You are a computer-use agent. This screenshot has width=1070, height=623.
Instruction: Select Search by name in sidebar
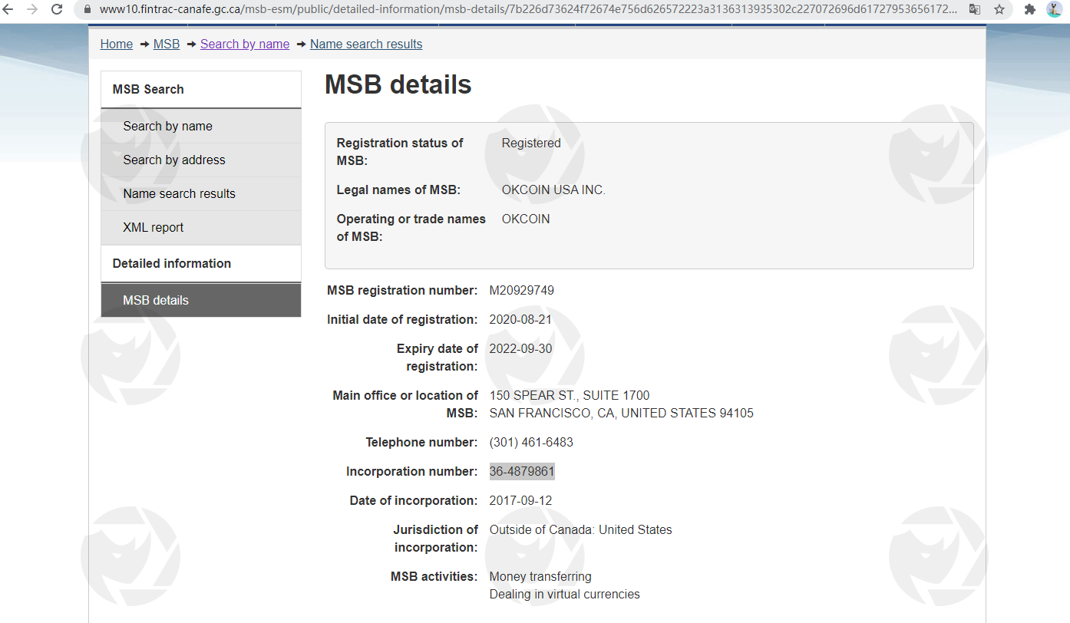(x=168, y=126)
